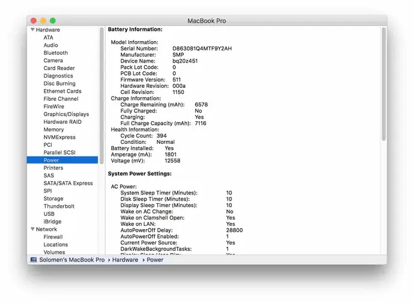Click Hardware in the bottom path bar
414x303 pixels.
[125, 259]
